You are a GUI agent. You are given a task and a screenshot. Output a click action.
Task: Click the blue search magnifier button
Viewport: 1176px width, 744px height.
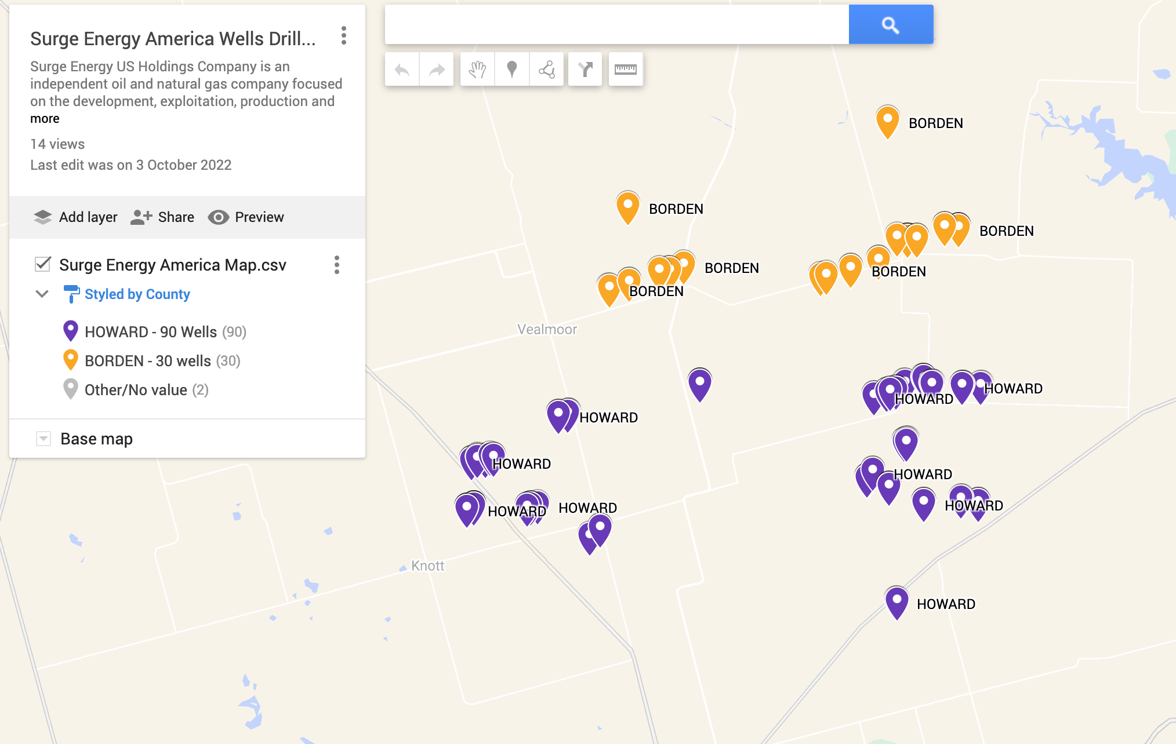tap(891, 25)
